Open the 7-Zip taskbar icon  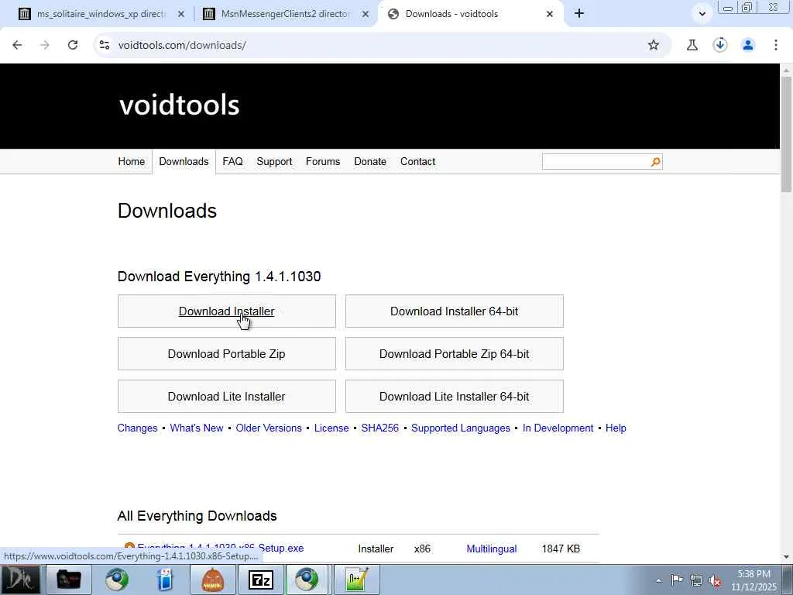point(261,580)
